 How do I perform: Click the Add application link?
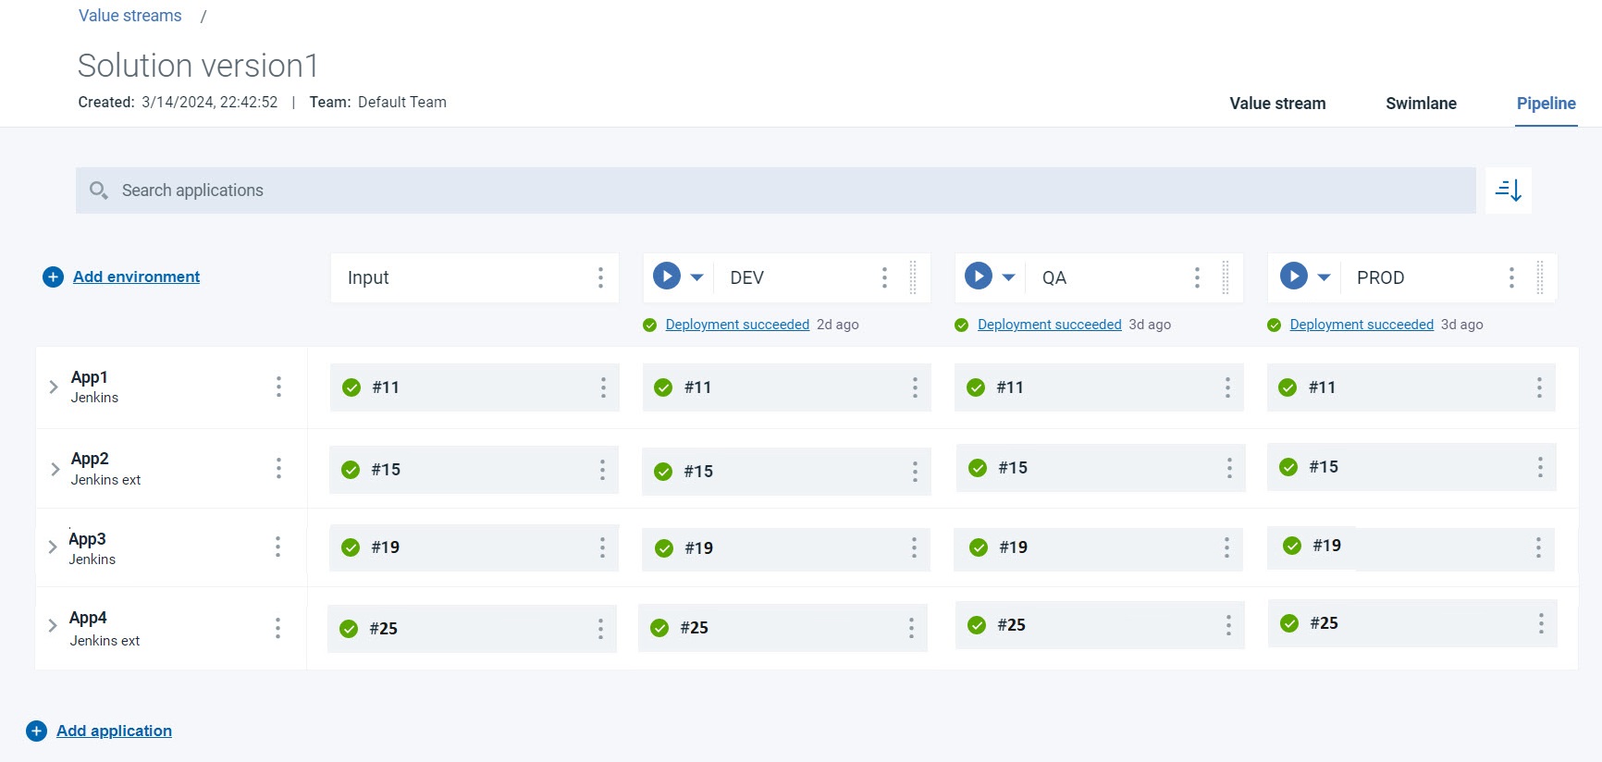pyautogui.click(x=114, y=731)
